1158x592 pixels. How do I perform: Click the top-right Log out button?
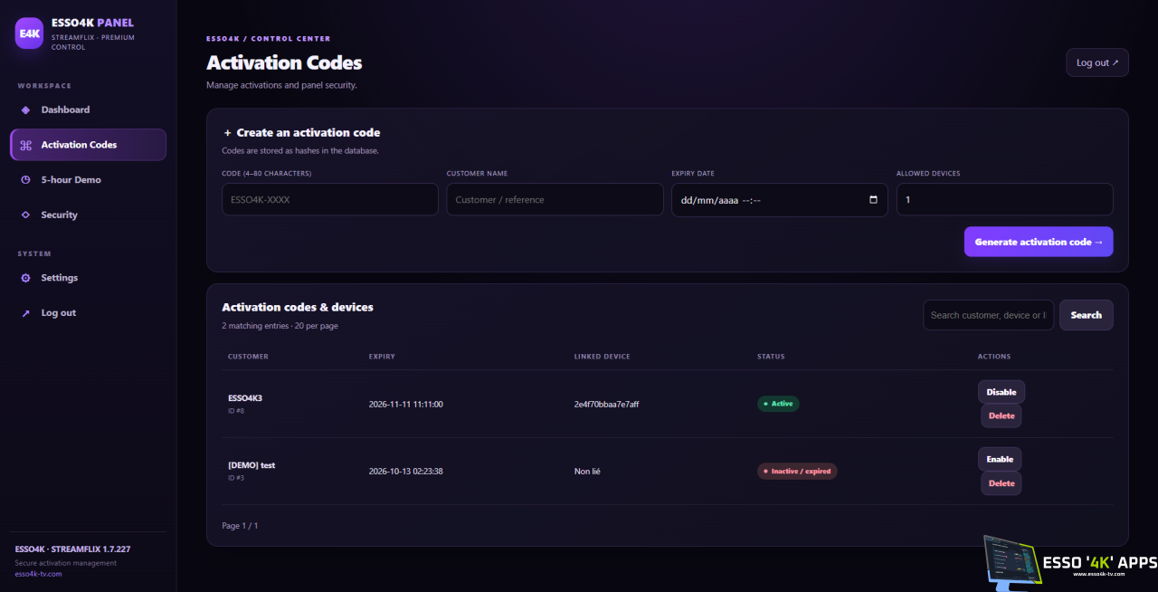click(1097, 62)
